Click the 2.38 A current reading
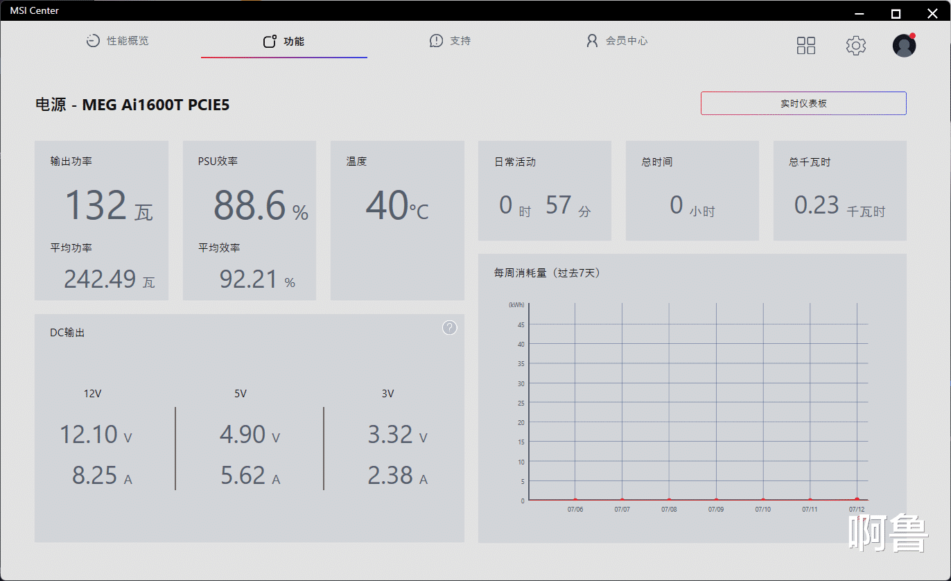The image size is (951, 581). (398, 476)
